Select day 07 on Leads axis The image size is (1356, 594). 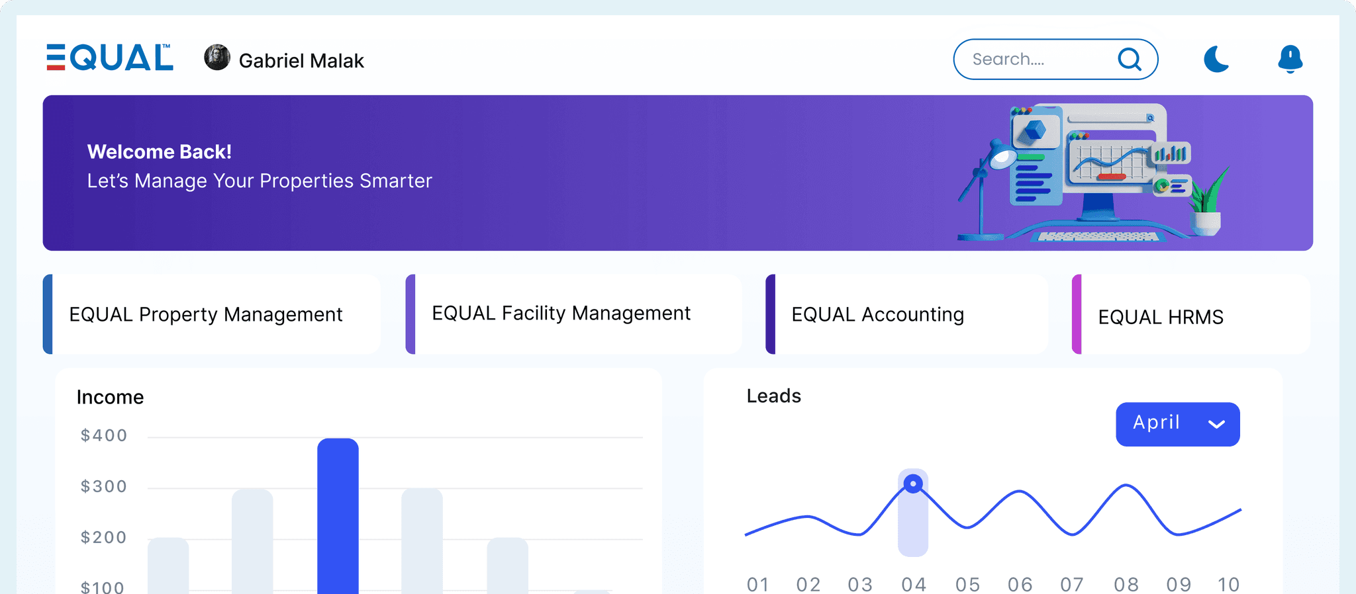pyautogui.click(x=1072, y=585)
